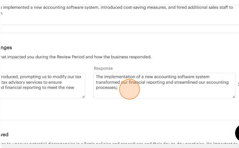Place cursor after "processes." in Response

click(x=117, y=88)
